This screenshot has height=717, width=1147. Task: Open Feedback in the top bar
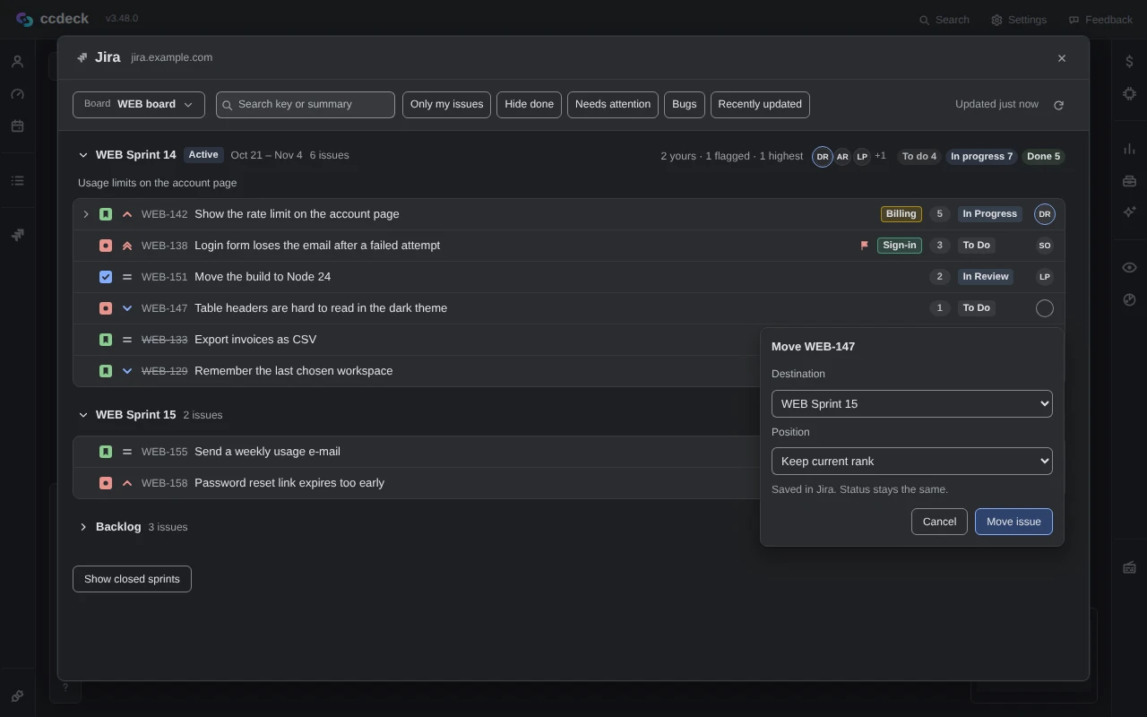(x=1100, y=20)
